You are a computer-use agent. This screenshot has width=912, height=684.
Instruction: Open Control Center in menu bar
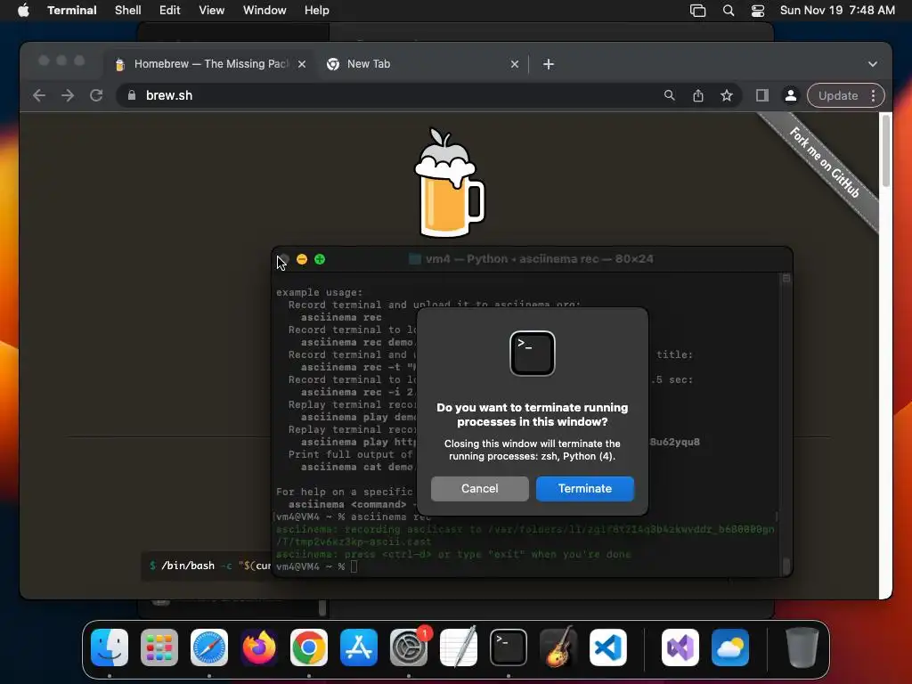(x=757, y=11)
